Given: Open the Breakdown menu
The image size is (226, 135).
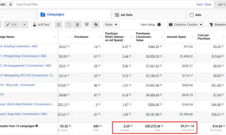Looking at the screenshot, I should click(x=217, y=25).
